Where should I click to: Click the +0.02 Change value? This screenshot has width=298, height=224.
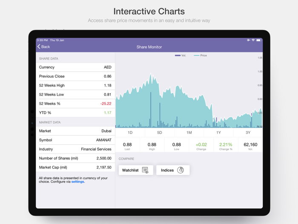pos(201,145)
